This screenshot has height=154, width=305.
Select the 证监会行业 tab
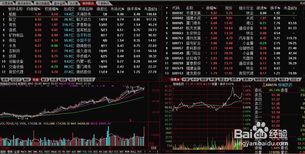pos(86,80)
